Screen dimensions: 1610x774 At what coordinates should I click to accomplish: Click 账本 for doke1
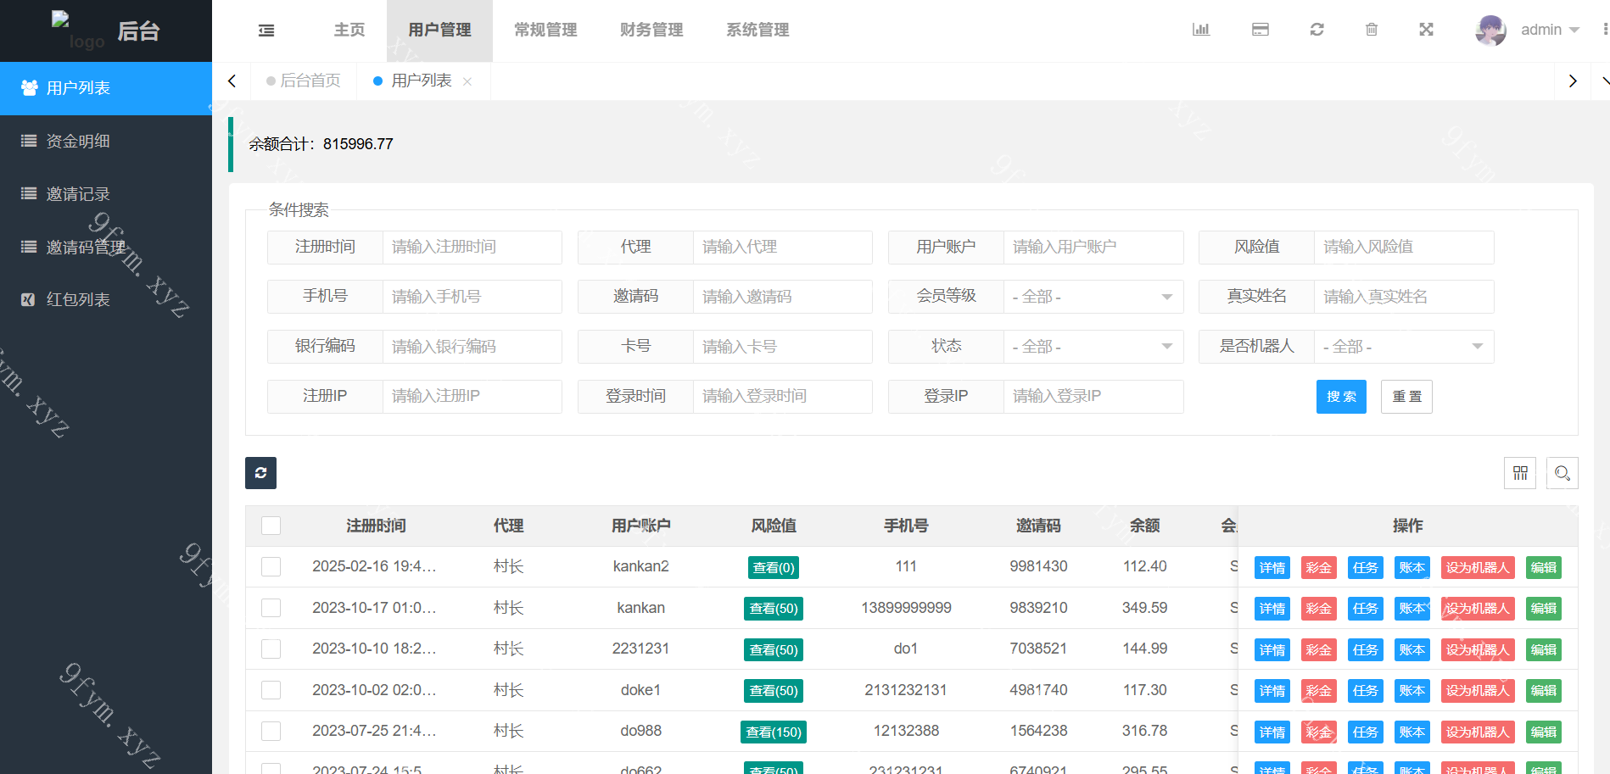click(1412, 691)
